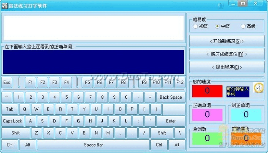Start a new practice with 开始新练习 button

(227, 41)
